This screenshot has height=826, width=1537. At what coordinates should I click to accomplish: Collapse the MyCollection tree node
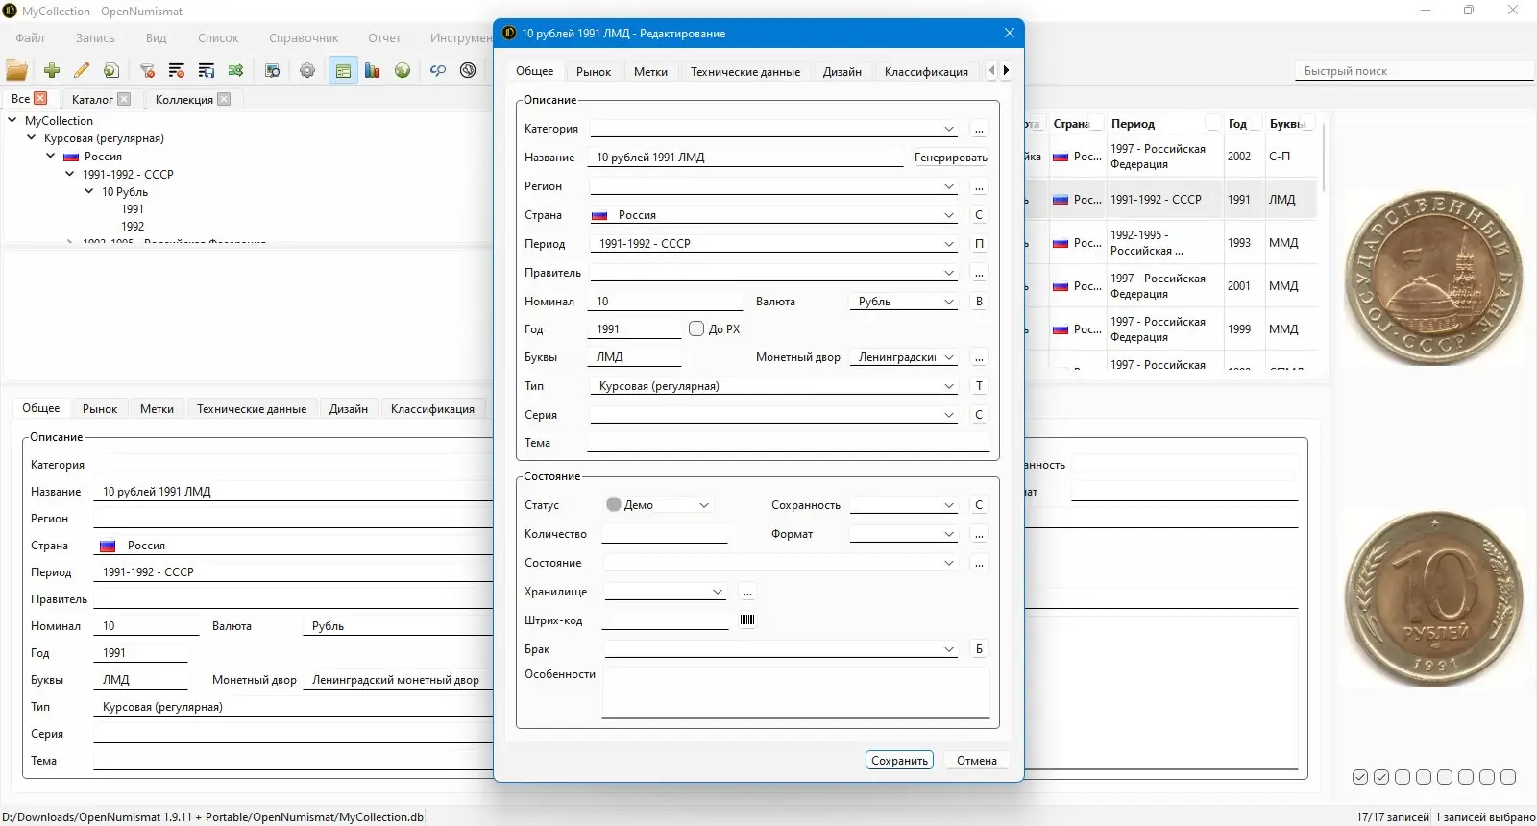pos(12,120)
